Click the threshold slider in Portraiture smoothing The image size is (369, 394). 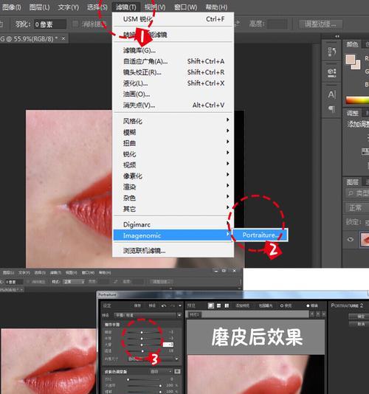(x=144, y=350)
